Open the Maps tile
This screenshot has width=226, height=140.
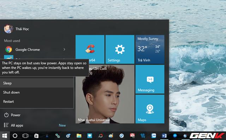150,109
